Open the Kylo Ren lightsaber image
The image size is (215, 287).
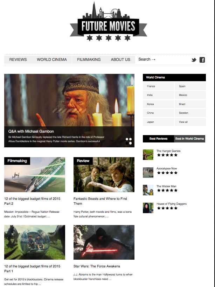pos(104,242)
